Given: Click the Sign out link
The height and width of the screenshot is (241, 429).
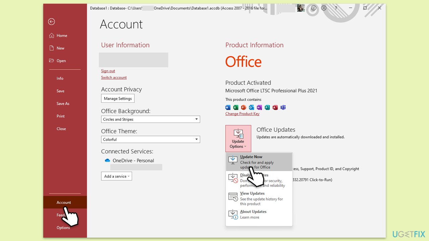Looking at the screenshot, I should pyautogui.click(x=108, y=71).
